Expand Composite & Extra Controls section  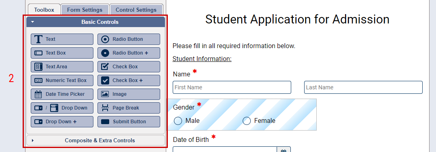pos(95,141)
